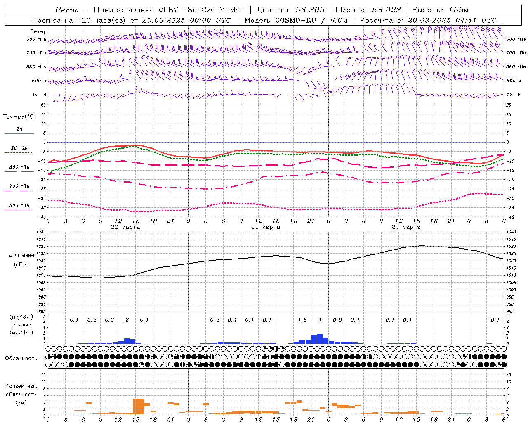The height and width of the screenshot is (423, 528).
Task: Select the longitude value "56.305"
Action: click(x=310, y=10)
